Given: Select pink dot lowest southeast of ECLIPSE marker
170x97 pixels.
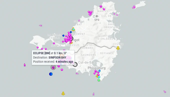Looking at the screenshot, I should 62,70.
